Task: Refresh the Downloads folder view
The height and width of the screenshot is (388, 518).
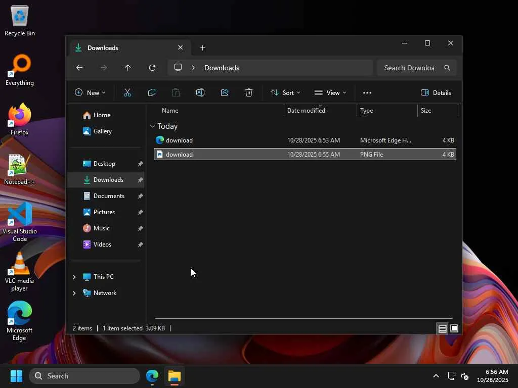Action: (152, 68)
